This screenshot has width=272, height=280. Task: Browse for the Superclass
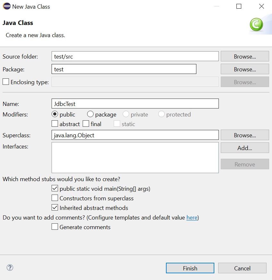245,135
